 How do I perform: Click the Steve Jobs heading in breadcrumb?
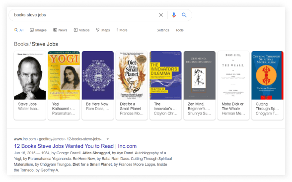pos(45,44)
